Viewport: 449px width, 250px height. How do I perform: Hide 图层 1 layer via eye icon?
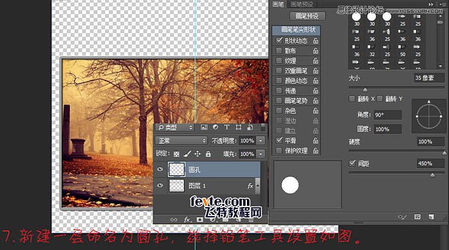tap(160, 185)
